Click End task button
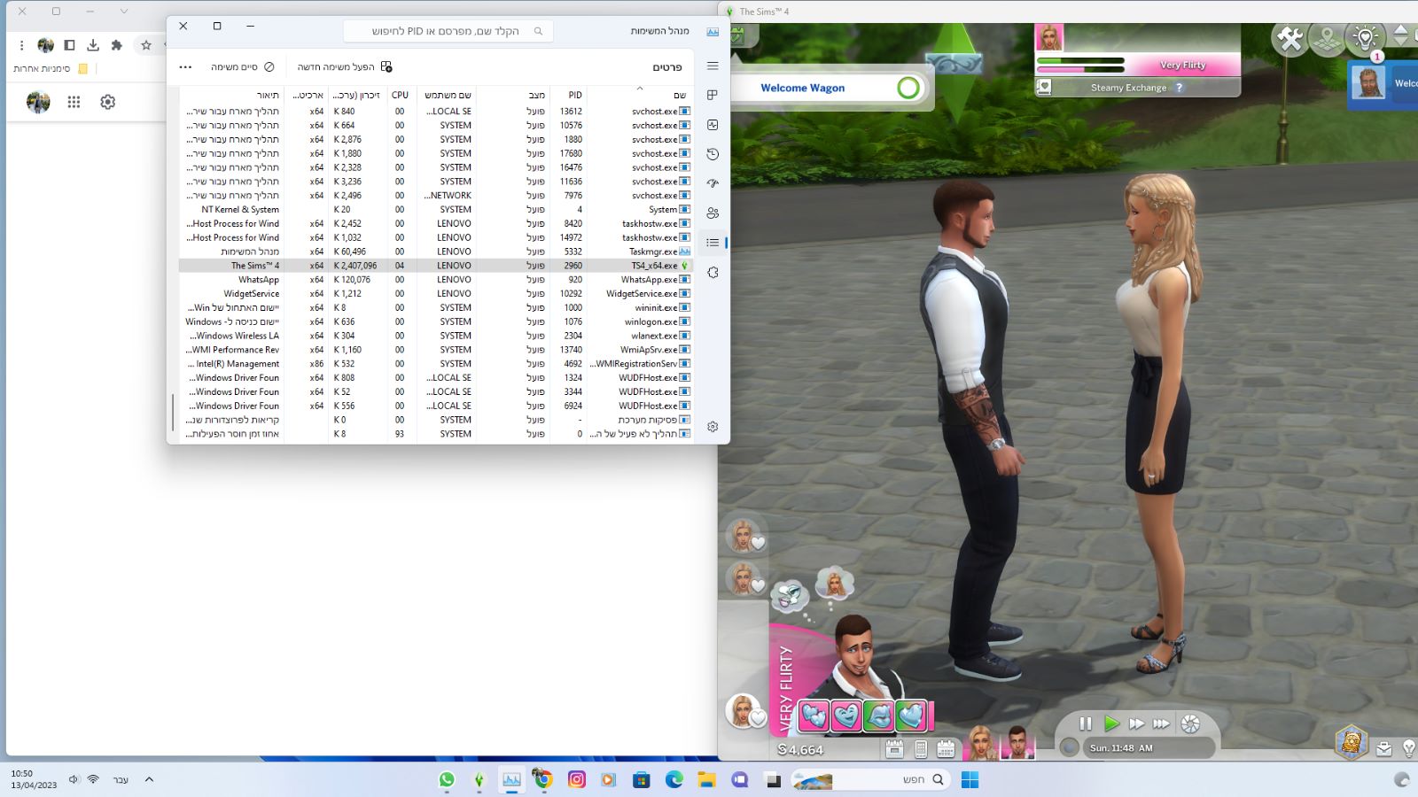Image resolution: width=1418 pixels, height=797 pixels. pos(242,66)
